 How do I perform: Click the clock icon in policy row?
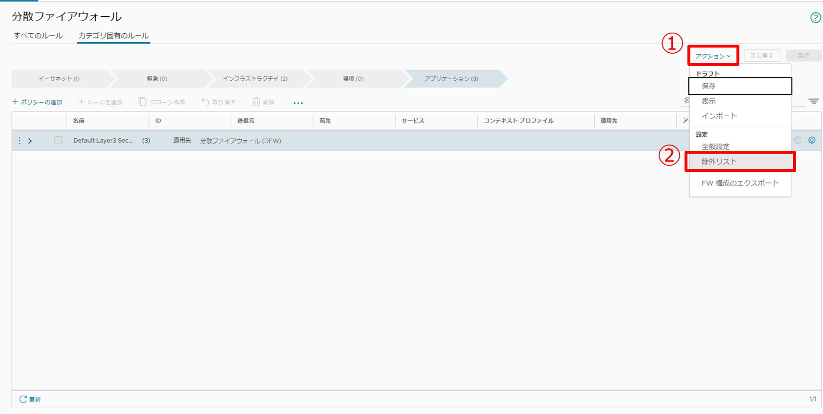click(x=798, y=140)
